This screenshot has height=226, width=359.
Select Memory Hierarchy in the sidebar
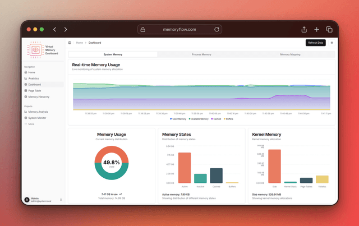tap(39, 97)
